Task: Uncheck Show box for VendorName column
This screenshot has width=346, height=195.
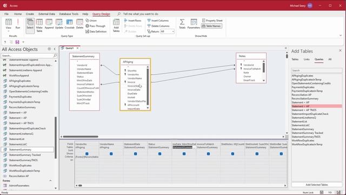Action: click(111, 154)
